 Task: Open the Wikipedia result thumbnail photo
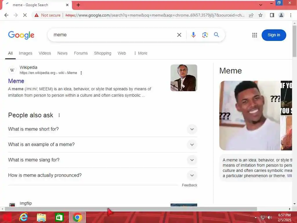click(x=184, y=78)
